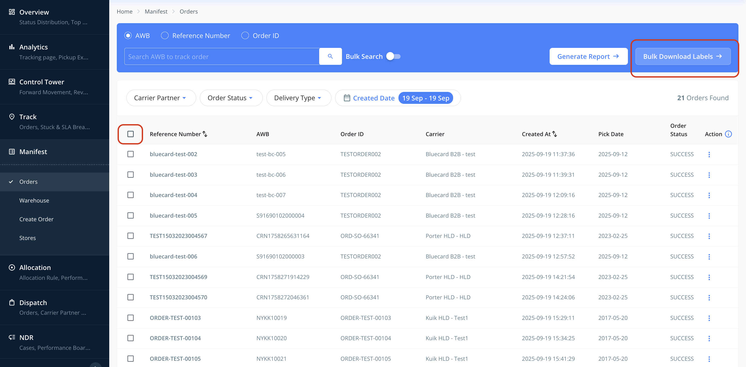Open Warehouse in the Manifest submenu
The height and width of the screenshot is (367, 746).
click(34, 200)
